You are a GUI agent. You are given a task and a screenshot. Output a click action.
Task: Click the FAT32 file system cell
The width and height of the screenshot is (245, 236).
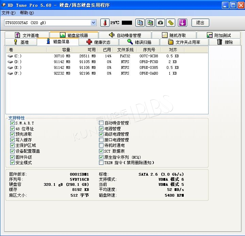pyautogui.click(x=125, y=56)
